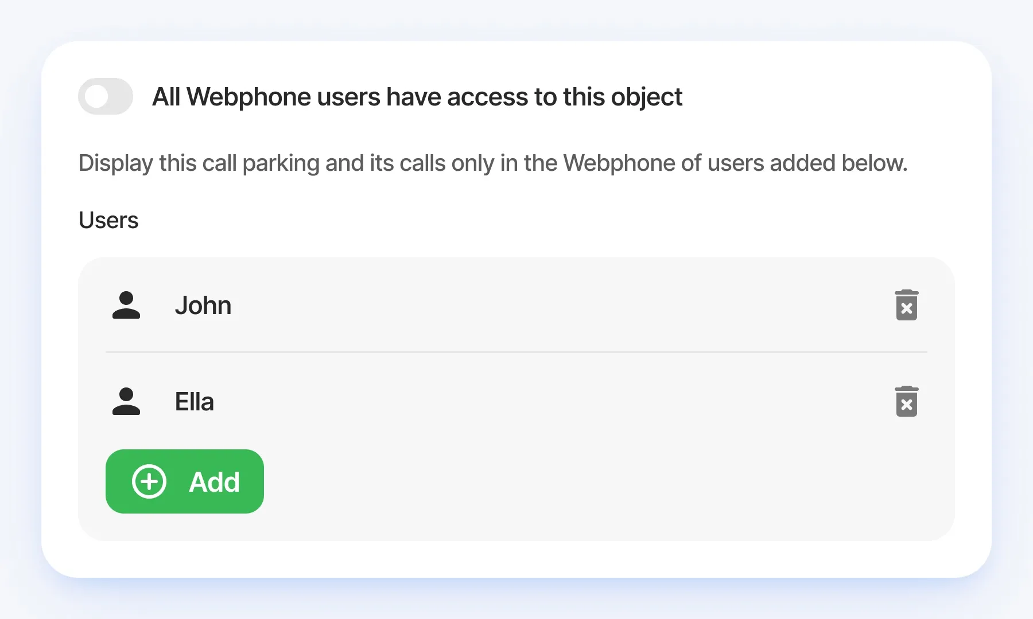Remove Ella with her trash icon
1033x619 pixels.
[906, 402]
